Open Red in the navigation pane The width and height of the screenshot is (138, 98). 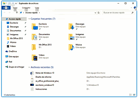[x=10, y=62]
